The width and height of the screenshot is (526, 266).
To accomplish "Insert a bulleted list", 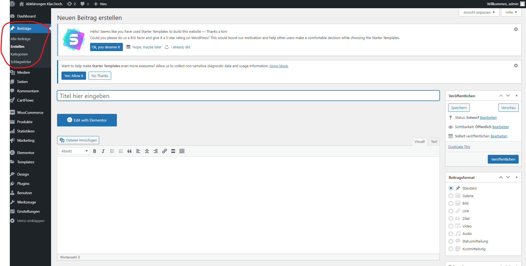I will point(112,151).
